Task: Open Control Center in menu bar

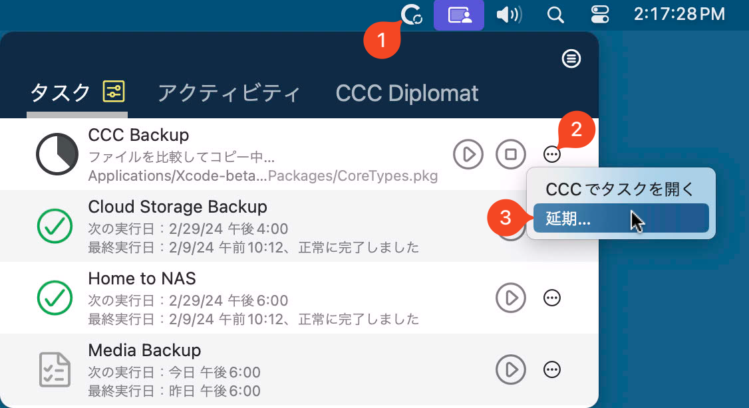Action: 599,15
